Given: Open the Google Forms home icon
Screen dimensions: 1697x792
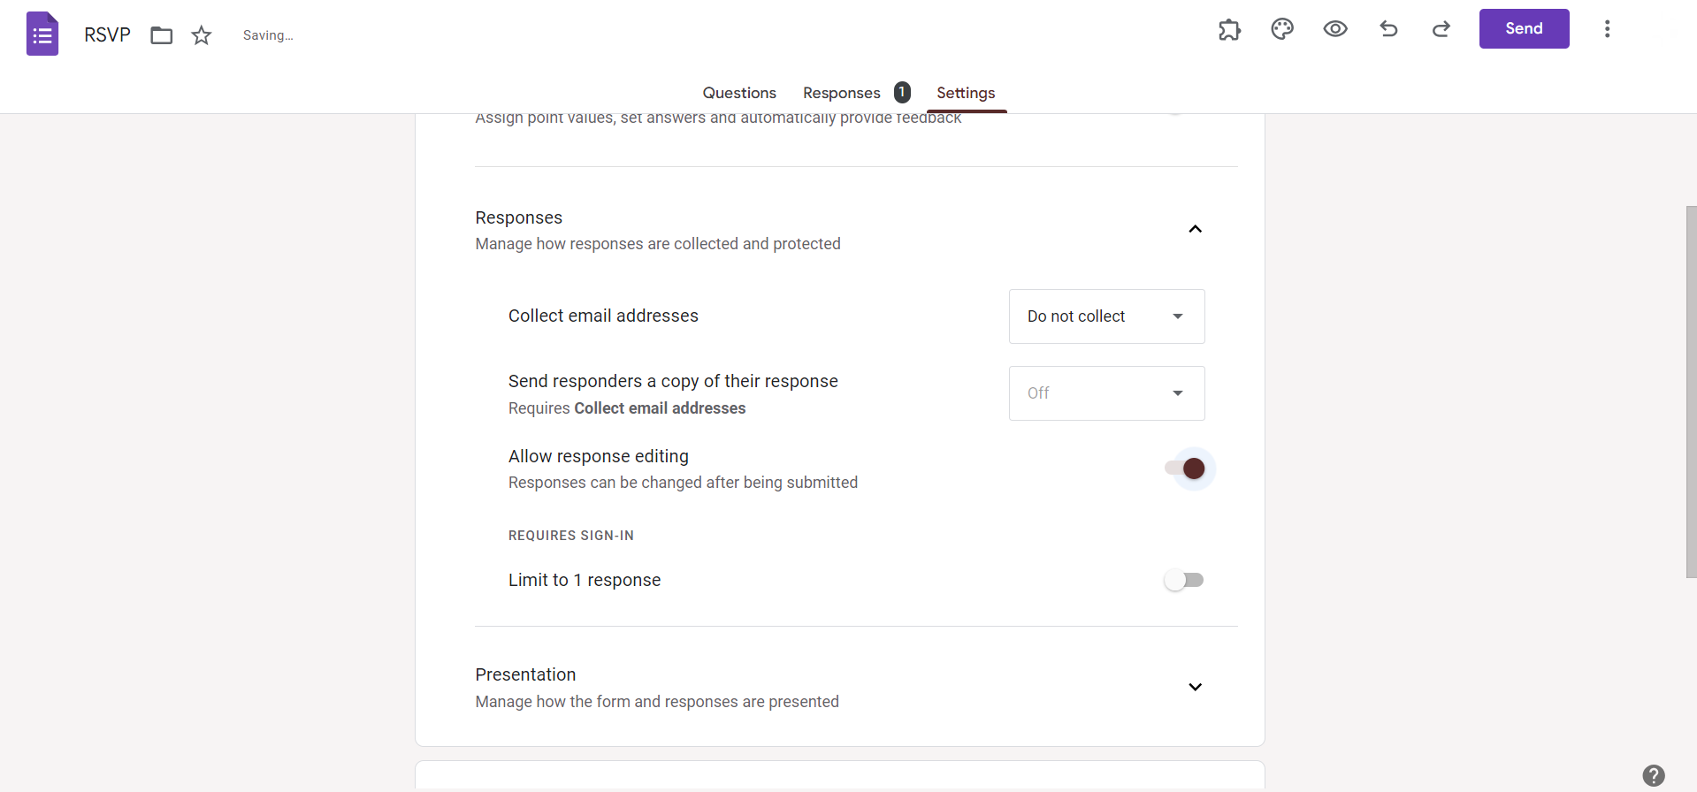Looking at the screenshot, I should [x=42, y=34].
